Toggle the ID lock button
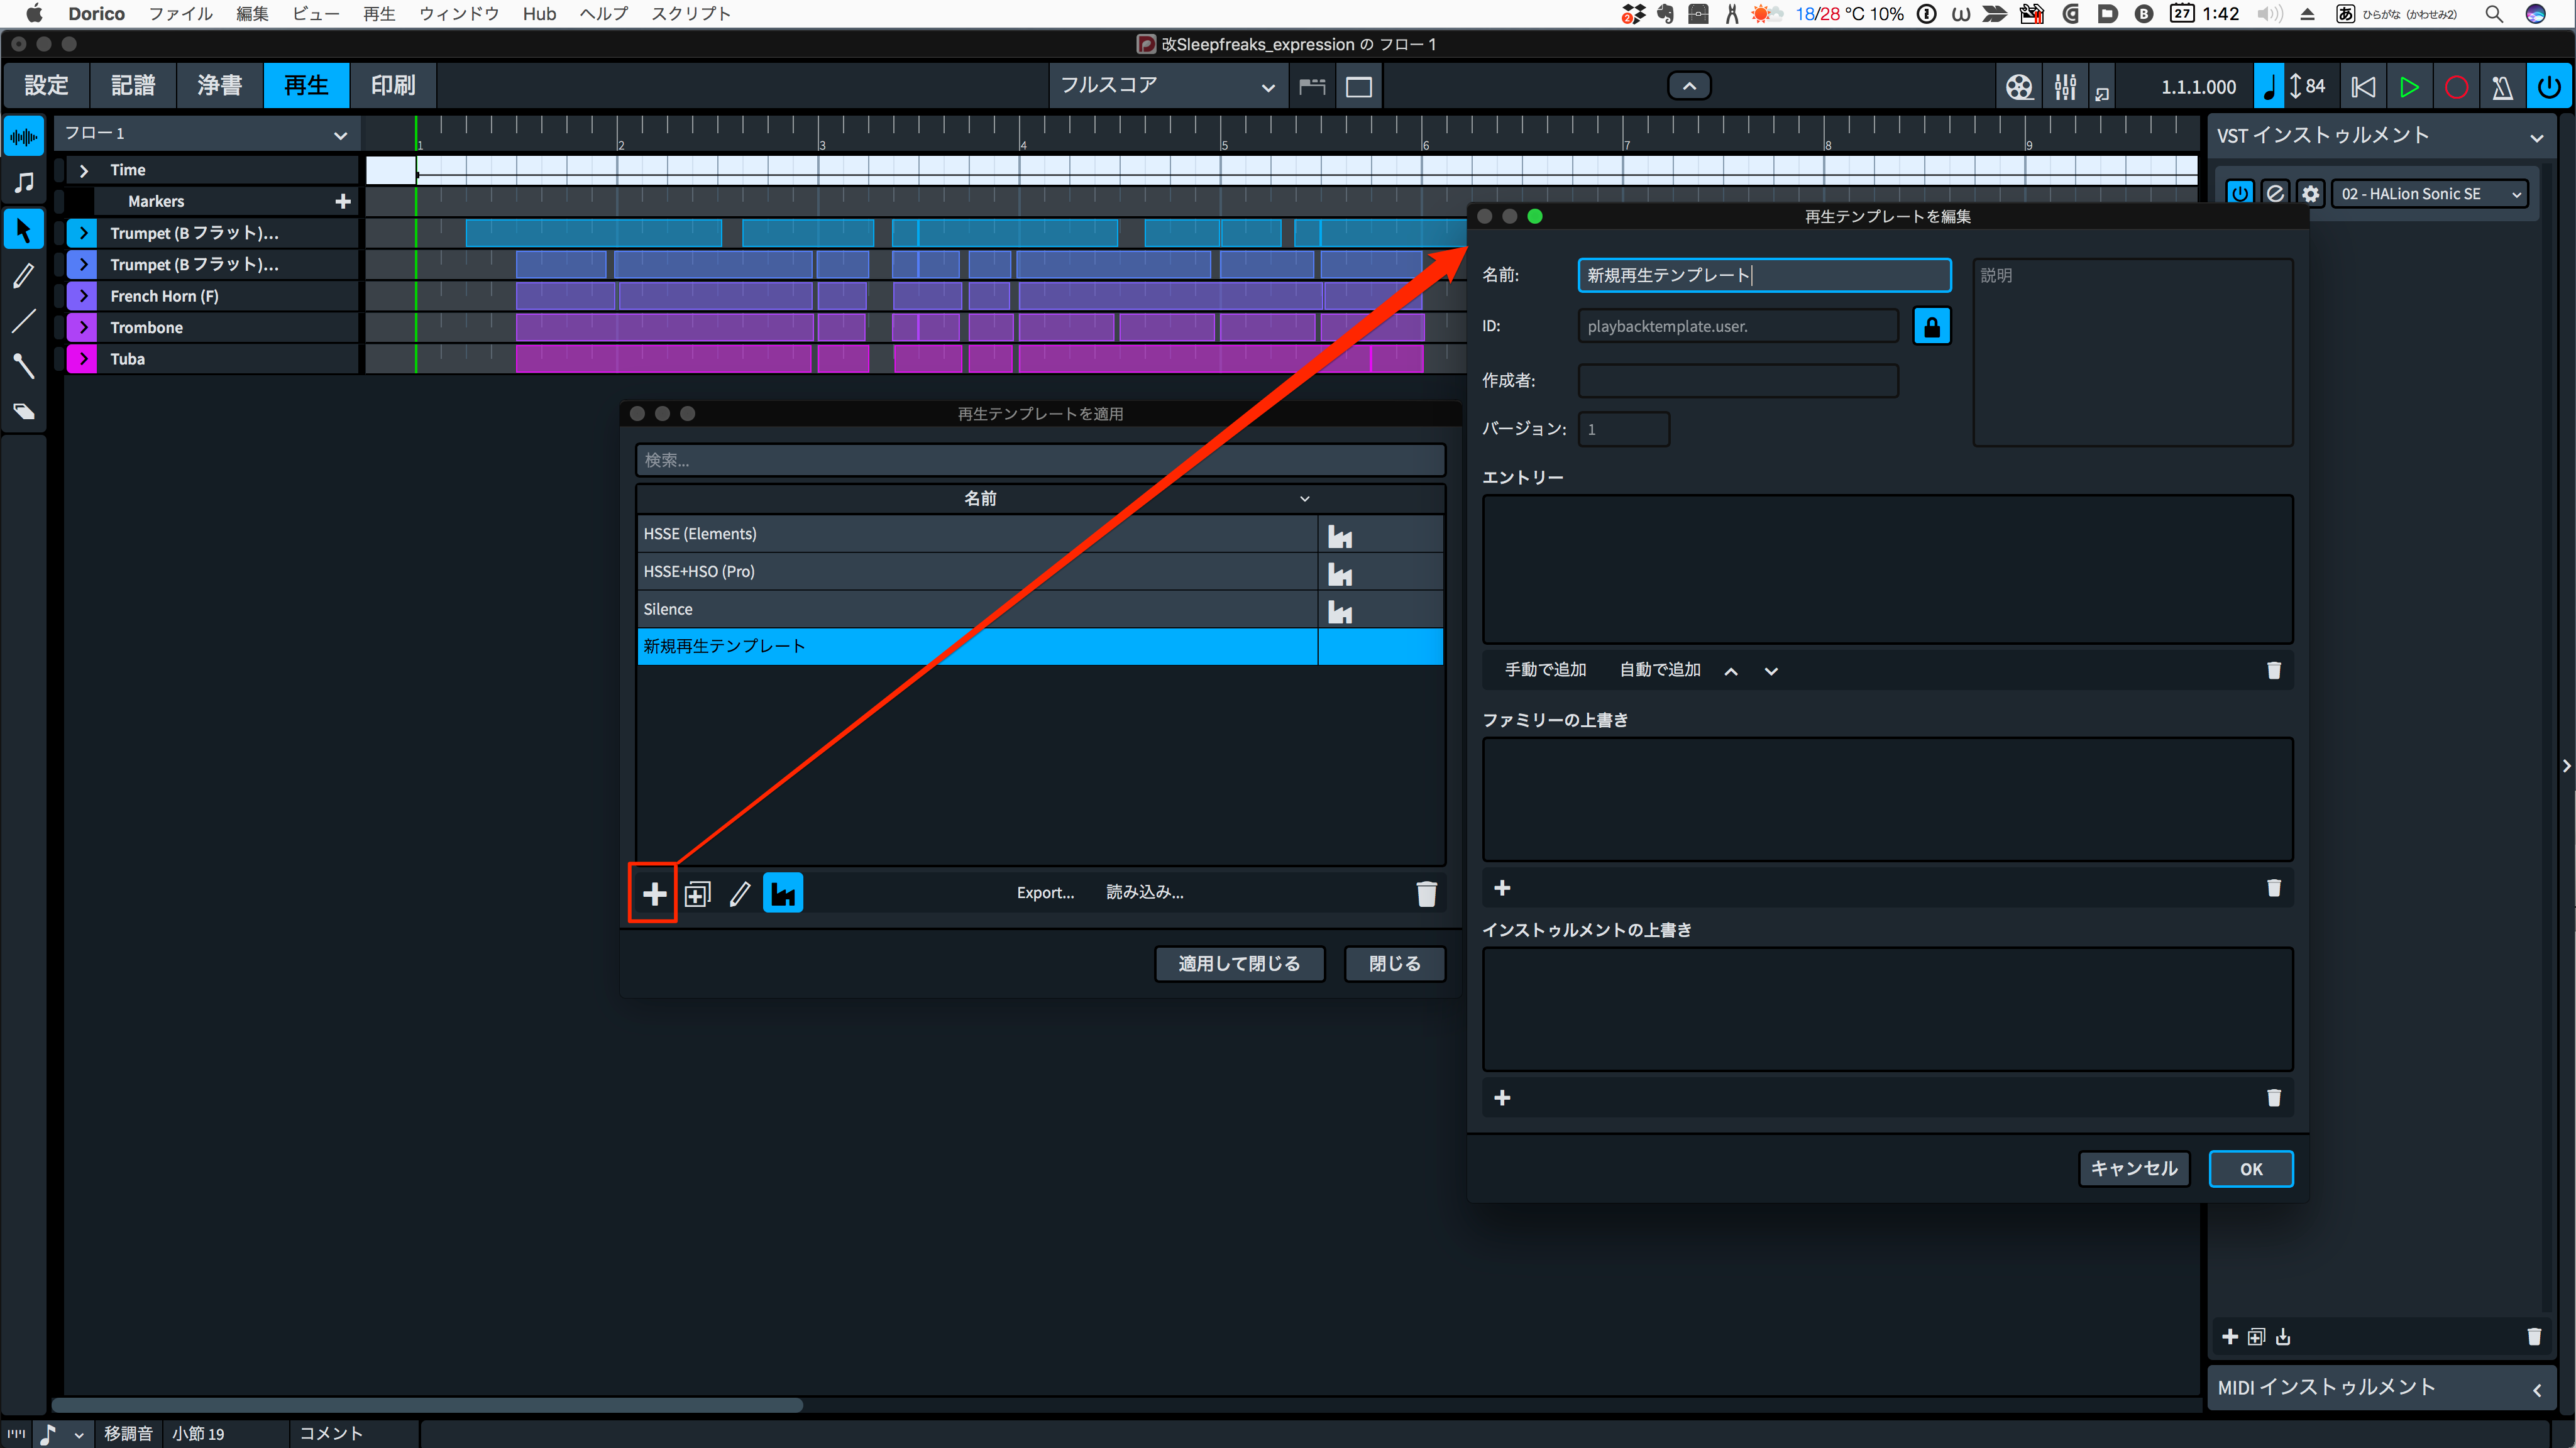This screenshot has width=2576, height=1448. 1931,326
